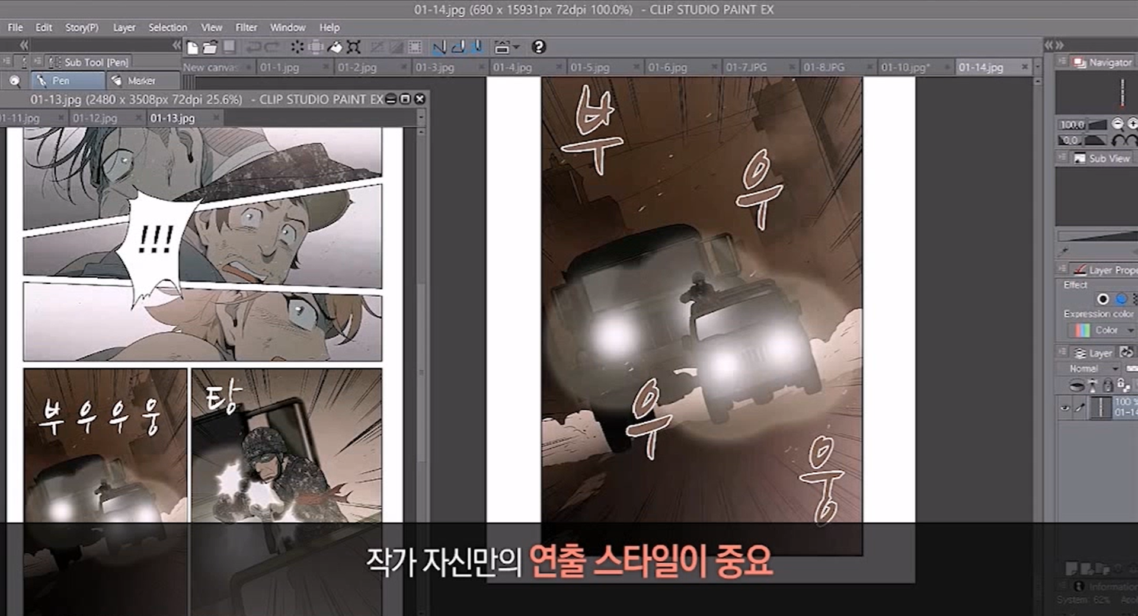Open the Window menu

287,27
